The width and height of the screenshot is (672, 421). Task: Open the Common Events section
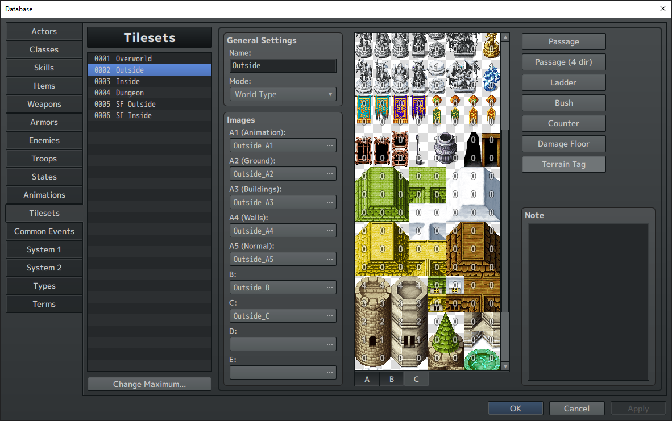(x=44, y=232)
